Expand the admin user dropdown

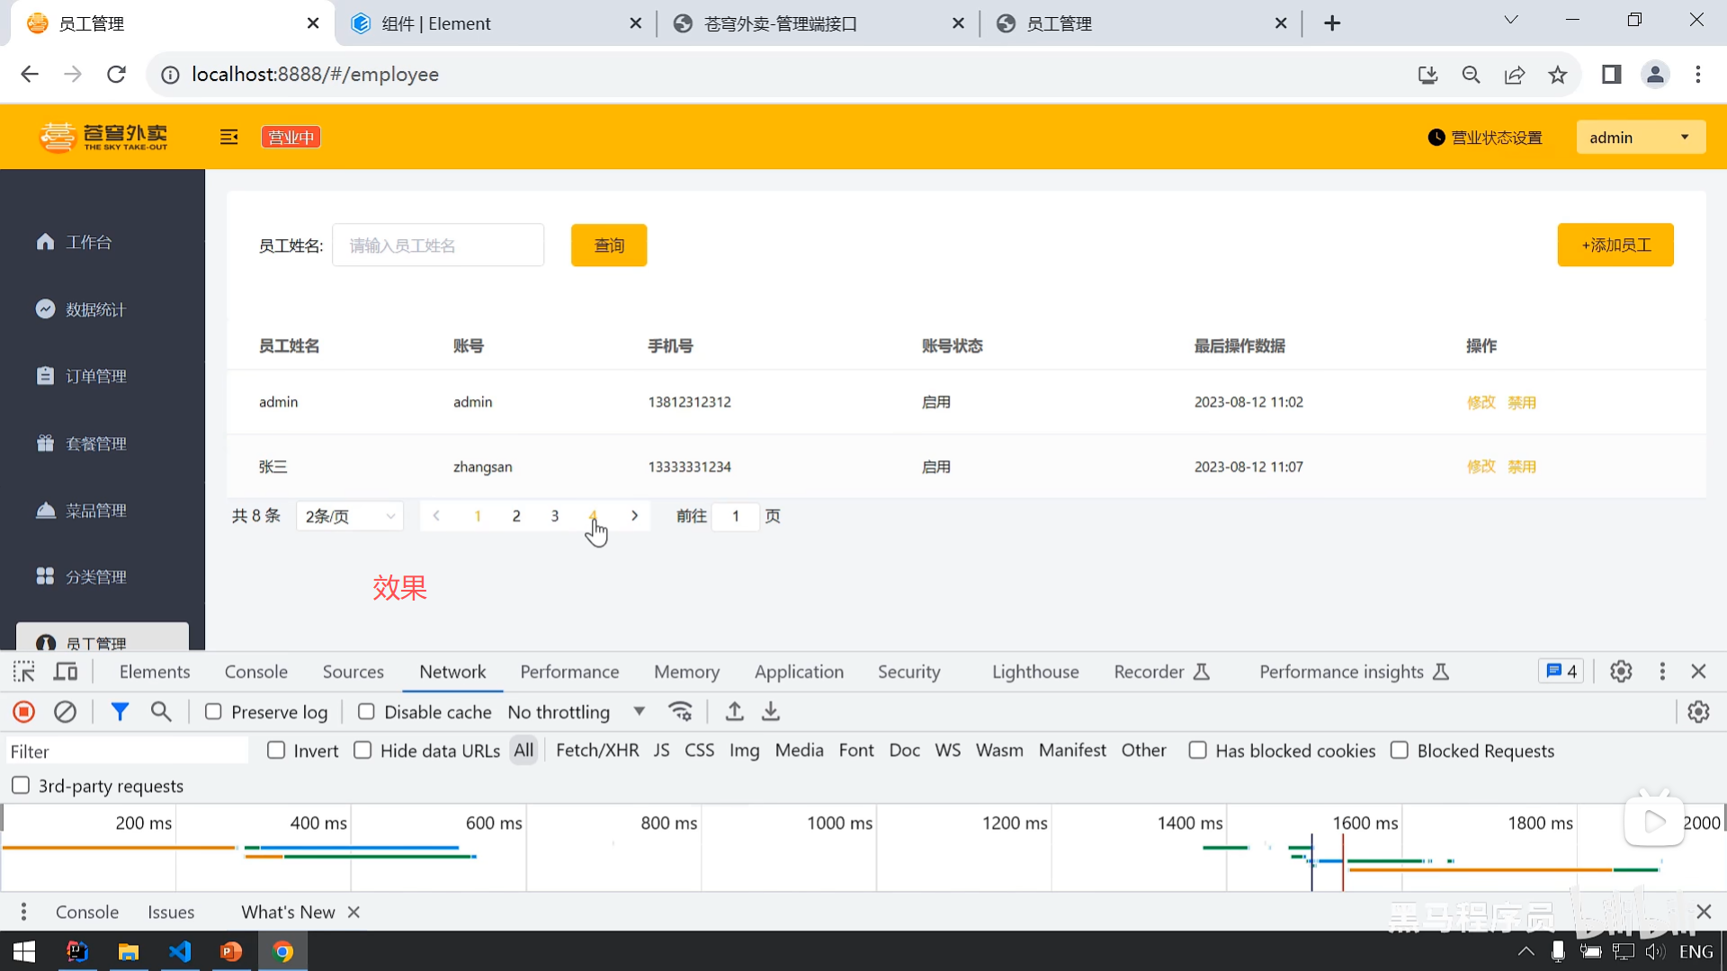tap(1640, 138)
